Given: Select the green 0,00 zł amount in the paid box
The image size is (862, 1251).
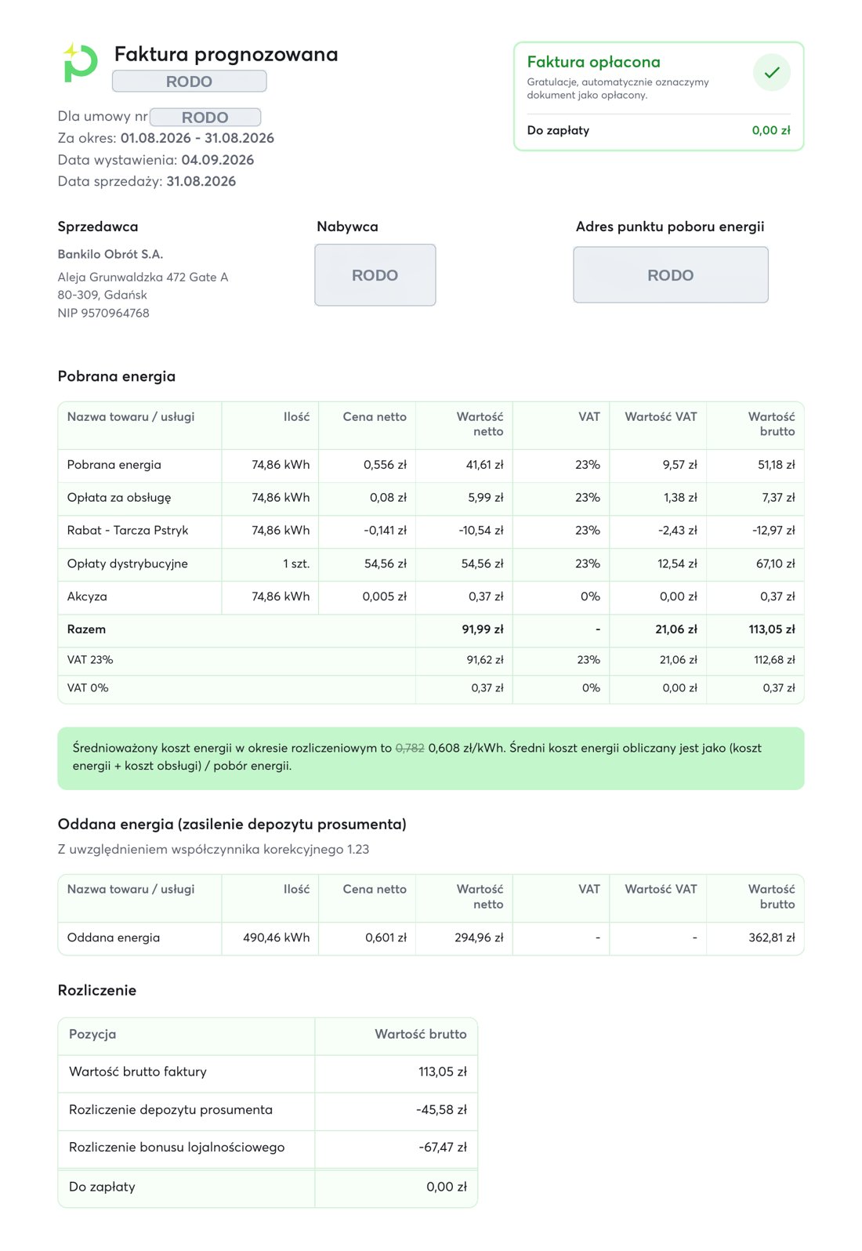Looking at the screenshot, I should pos(771,130).
